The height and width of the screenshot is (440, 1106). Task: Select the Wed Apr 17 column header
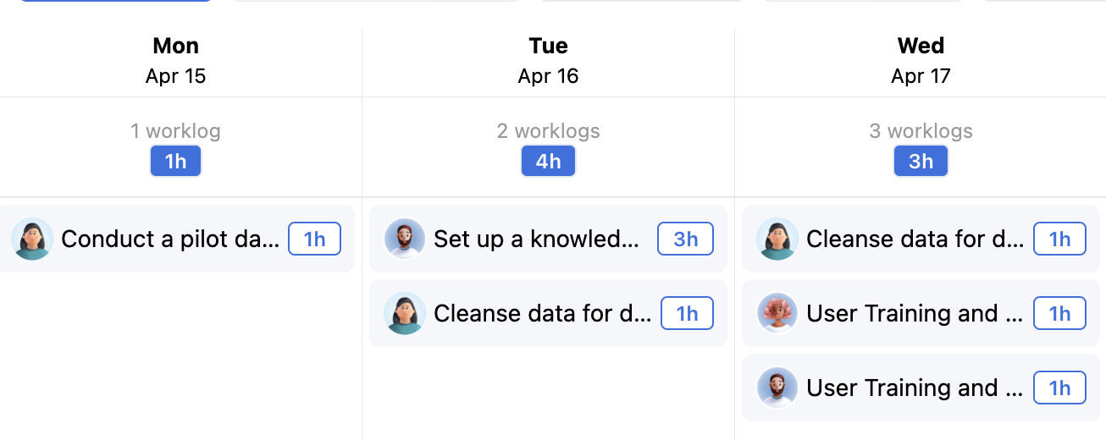pyautogui.click(x=921, y=61)
